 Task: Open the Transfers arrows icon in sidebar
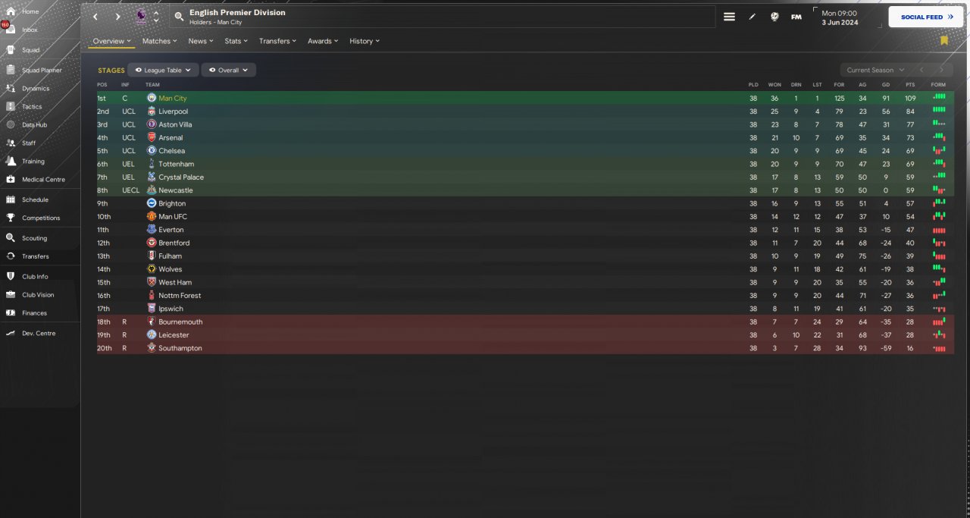point(10,256)
